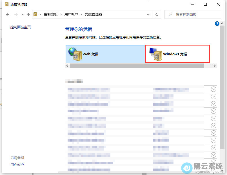Click the blue help question mark icon
Viewport: 227px width, 175px height.
click(x=217, y=24)
